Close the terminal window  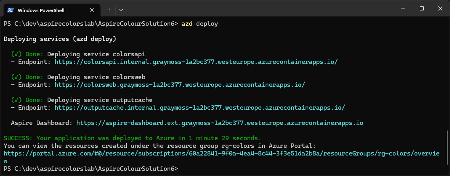440,8
